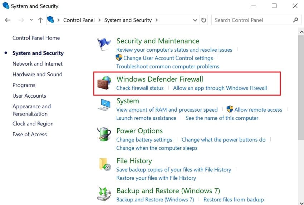Click the Windows Defender Firewall brick wall icon
304x205 pixels.
click(104, 83)
